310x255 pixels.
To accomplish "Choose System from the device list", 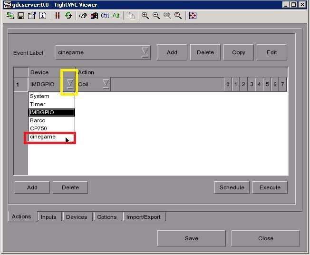I will click(51, 96).
